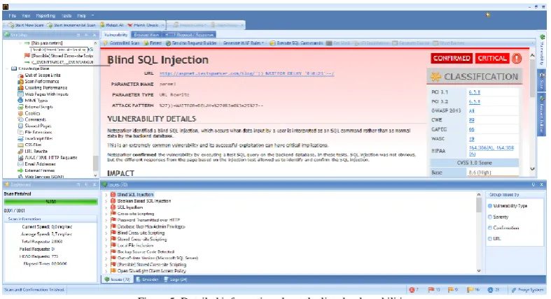Image resolution: width=551 pixels, height=299 pixels.
Task: Open the CAPEC classification link
Action: coord(472,129)
